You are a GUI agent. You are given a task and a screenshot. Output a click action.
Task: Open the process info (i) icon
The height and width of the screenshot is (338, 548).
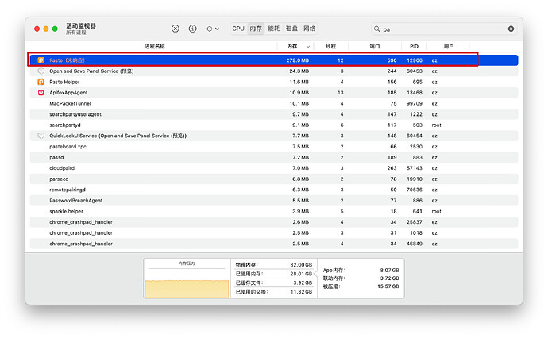(x=192, y=29)
